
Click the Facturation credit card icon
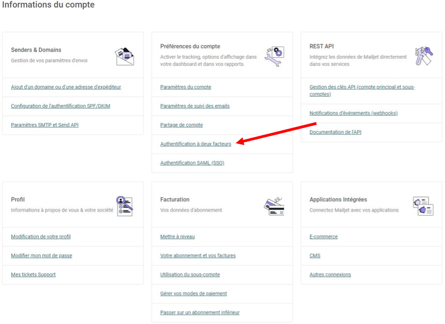point(274,206)
